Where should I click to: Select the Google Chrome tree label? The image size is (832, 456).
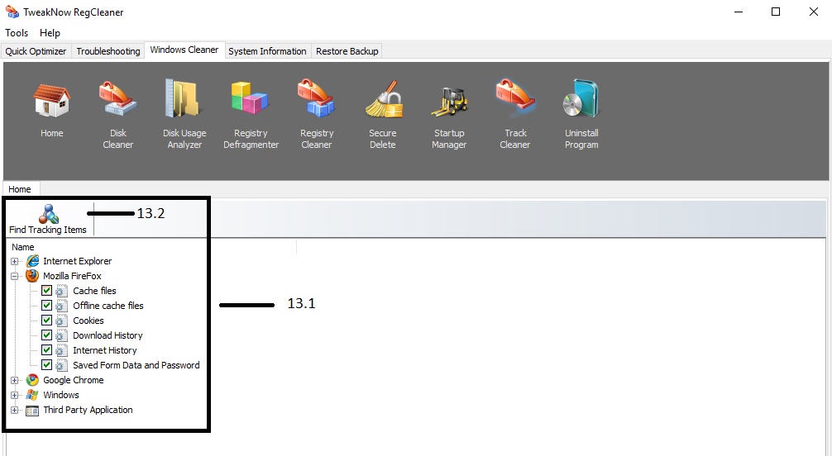pos(74,380)
